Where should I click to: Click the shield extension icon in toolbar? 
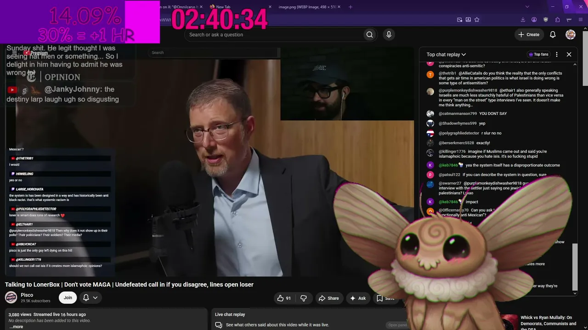tap(546, 20)
